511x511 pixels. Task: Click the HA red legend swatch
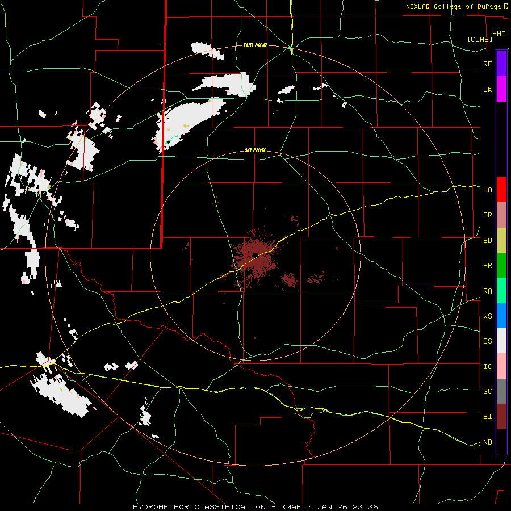coord(501,190)
